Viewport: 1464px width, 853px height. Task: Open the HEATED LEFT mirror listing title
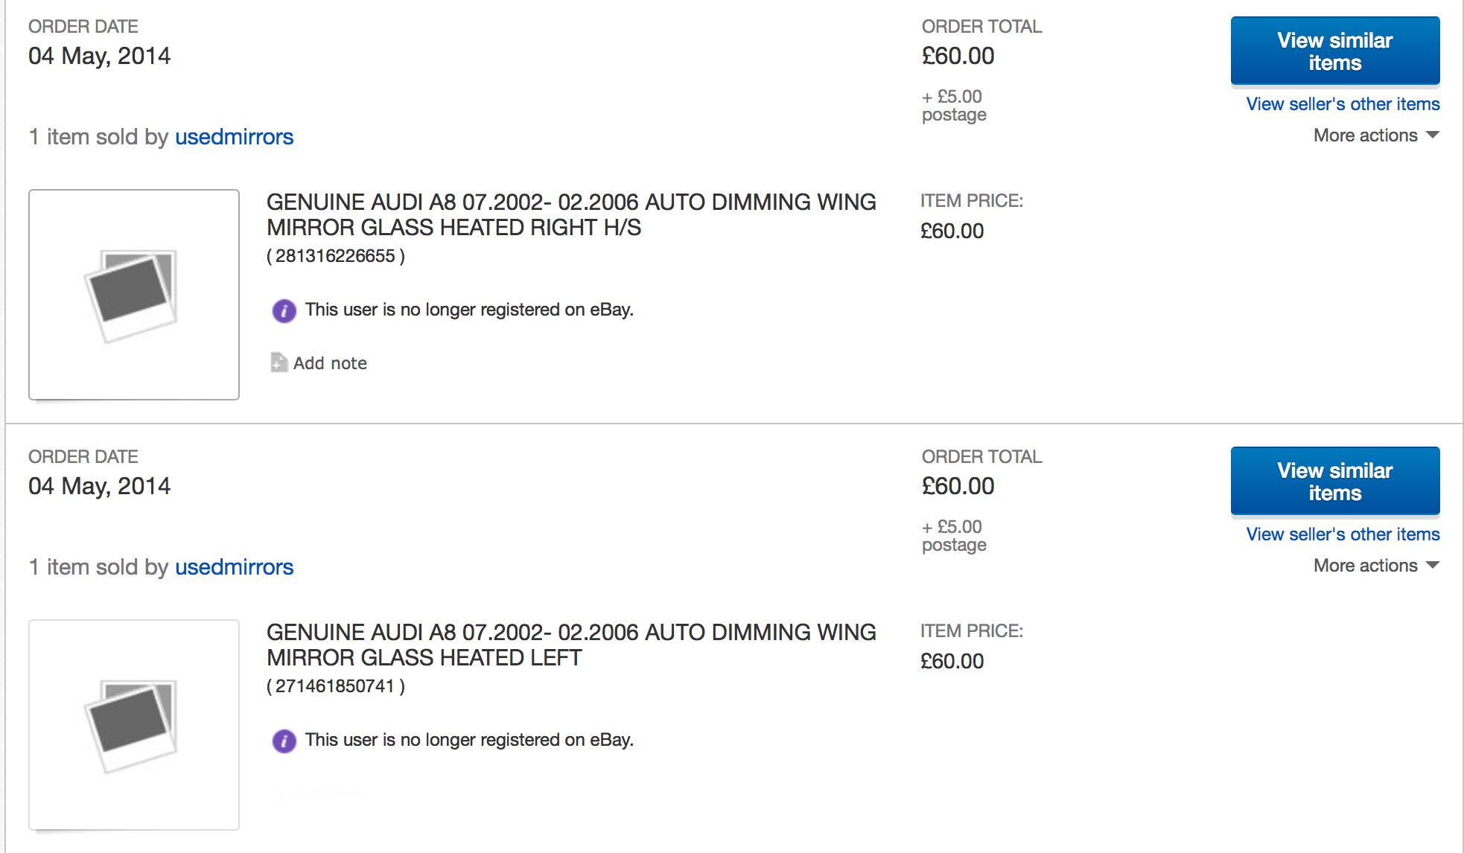(571, 645)
